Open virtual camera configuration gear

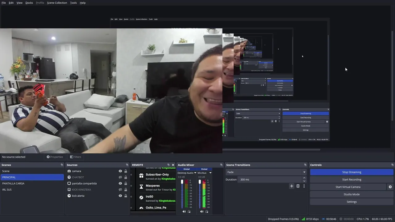390,187
